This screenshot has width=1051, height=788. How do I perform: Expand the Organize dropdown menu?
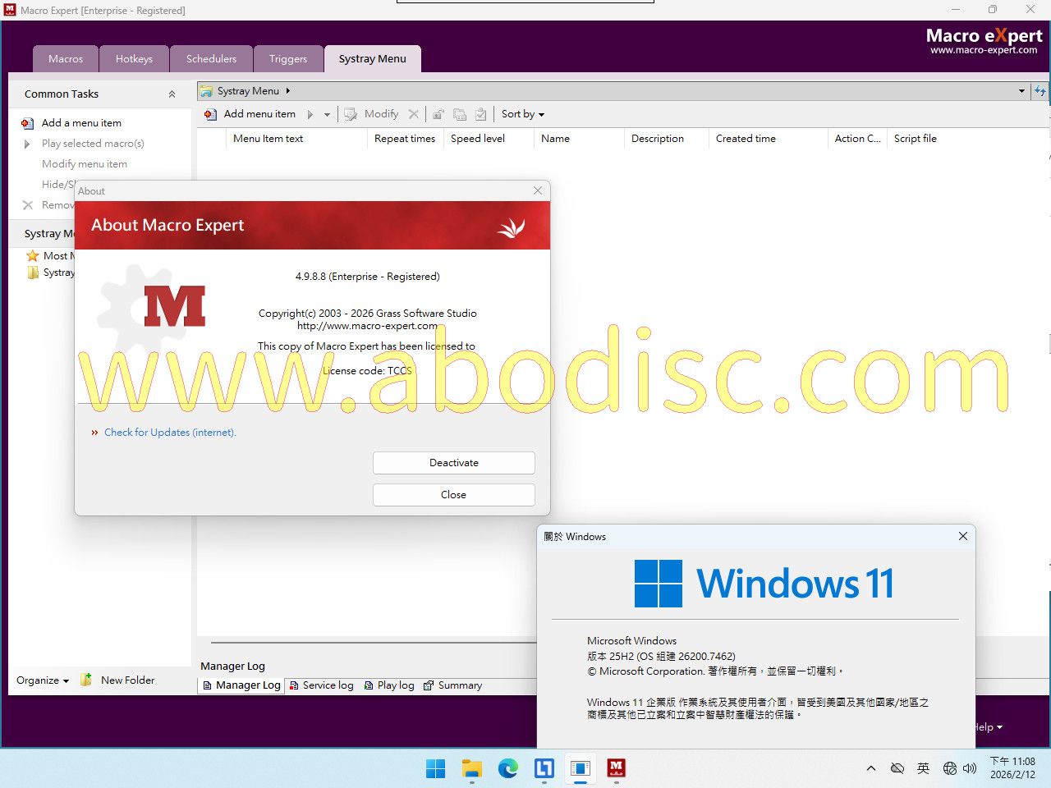pos(43,680)
